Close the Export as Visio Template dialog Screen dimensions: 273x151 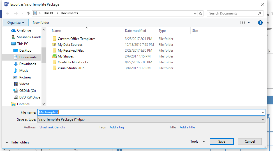click(263, 4)
